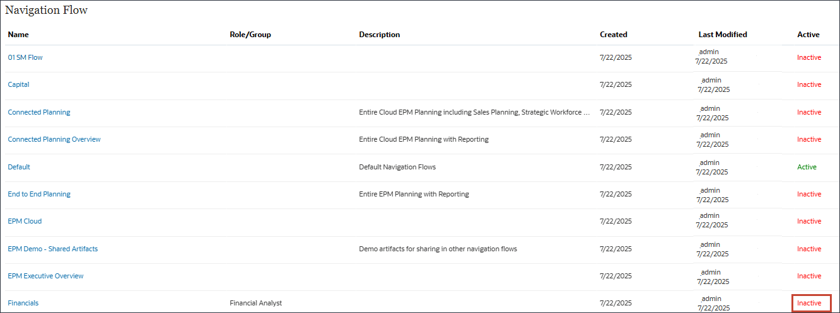Open the Default navigation flow
The height and width of the screenshot is (313, 840).
click(x=19, y=167)
